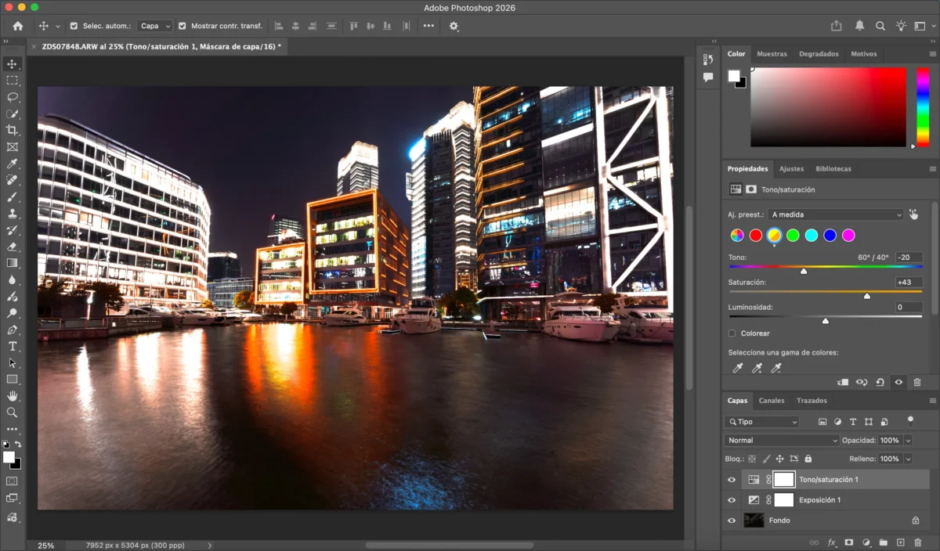This screenshot has width=940, height=551.
Task: Hide the Exposición 1 layer
Action: tap(732, 500)
